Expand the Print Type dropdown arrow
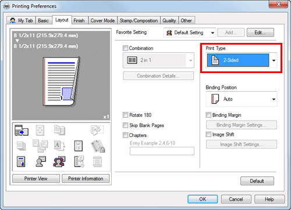 274,60
